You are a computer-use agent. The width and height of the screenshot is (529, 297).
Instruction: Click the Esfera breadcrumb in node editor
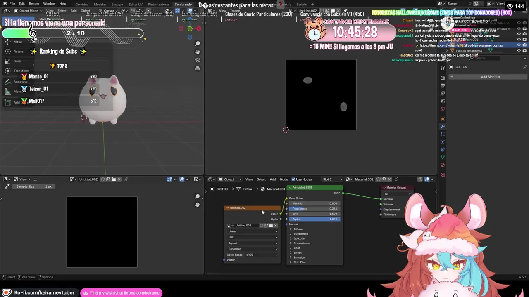pos(247,189)
